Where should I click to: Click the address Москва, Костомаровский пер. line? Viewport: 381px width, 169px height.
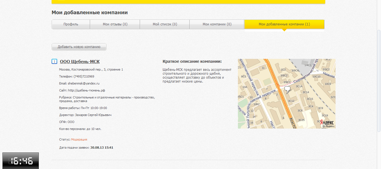[91, 69]
